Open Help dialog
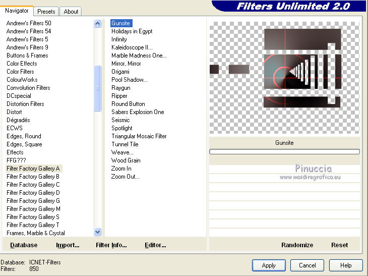368x276 pixels. (346, 265)
